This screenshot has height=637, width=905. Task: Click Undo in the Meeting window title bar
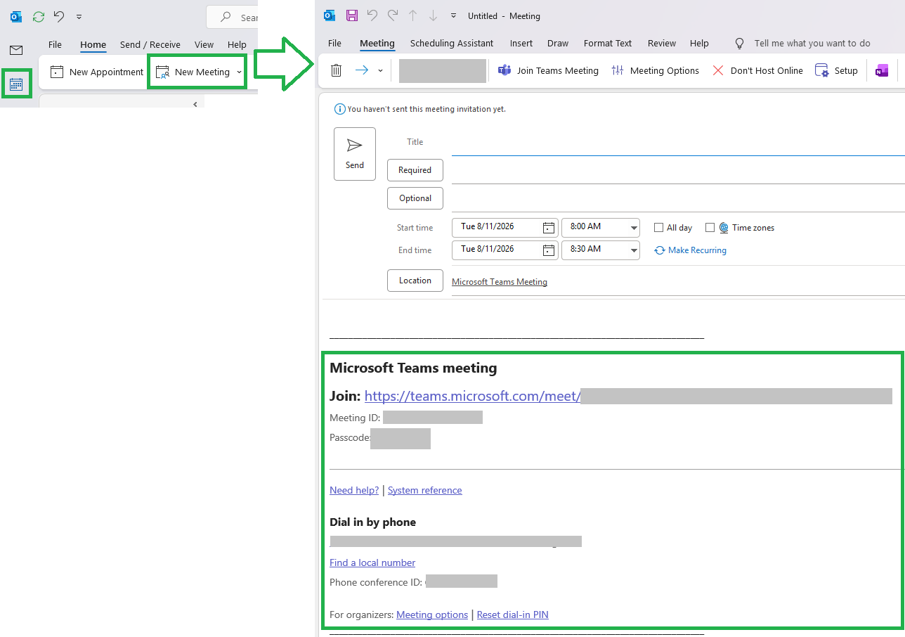[x=372, y=15]
